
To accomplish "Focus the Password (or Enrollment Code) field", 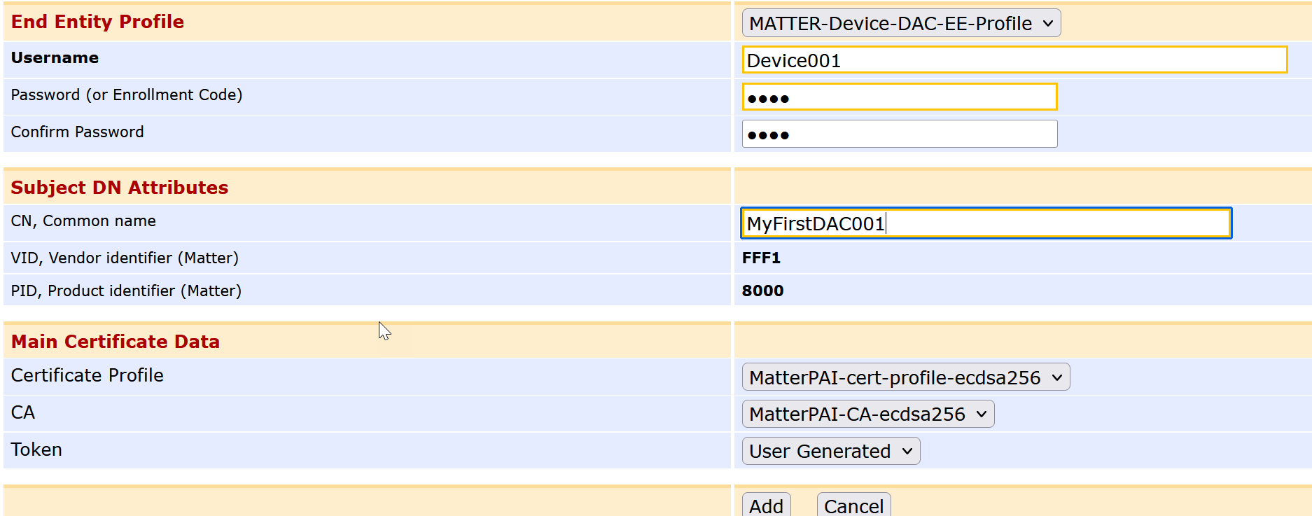I will (899, 97).
